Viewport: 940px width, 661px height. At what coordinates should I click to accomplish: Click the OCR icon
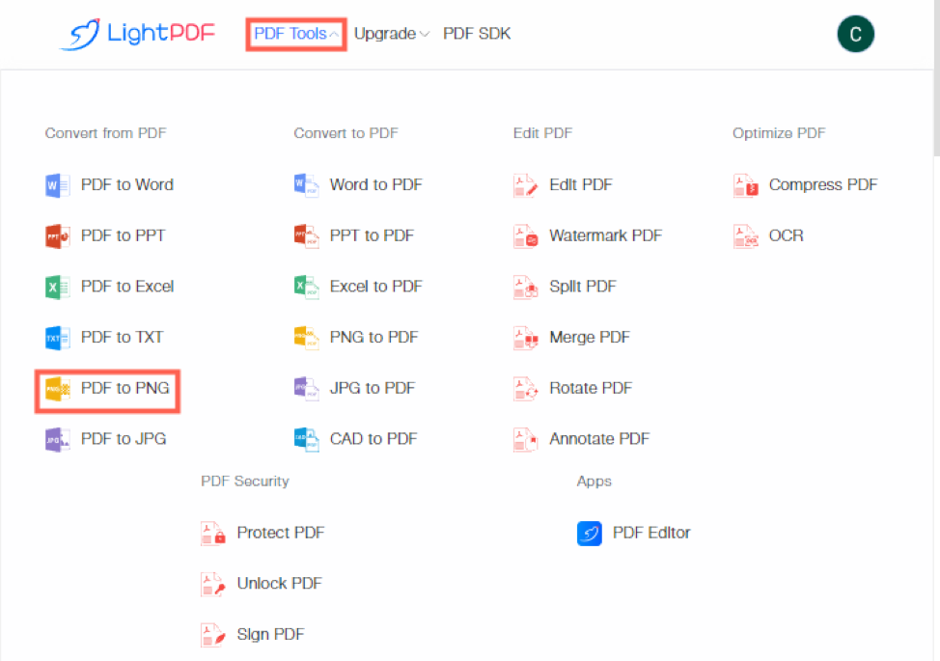tap(746, 236)
